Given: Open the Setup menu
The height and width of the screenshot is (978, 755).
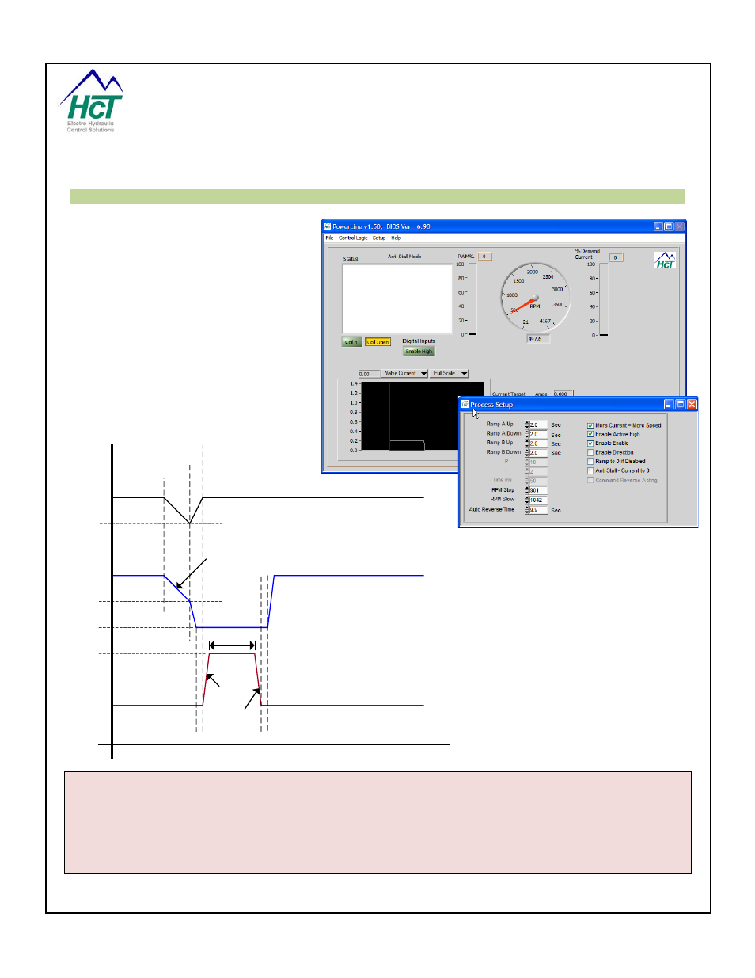Looking at the screenshot, I should pos(379,238).
